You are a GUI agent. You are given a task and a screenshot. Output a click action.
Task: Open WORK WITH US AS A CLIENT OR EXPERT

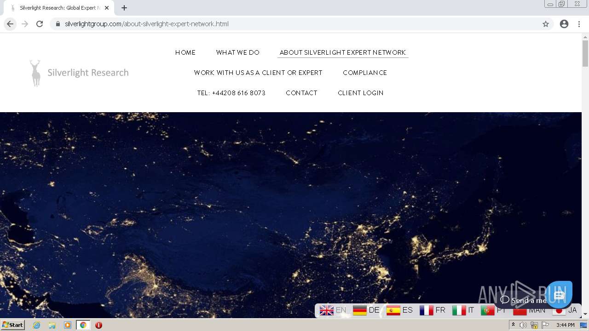[258, 73]
